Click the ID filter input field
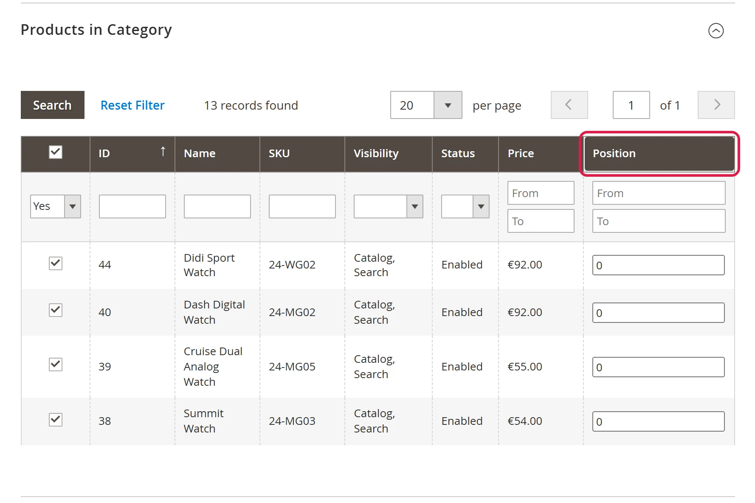 (132, 206)
